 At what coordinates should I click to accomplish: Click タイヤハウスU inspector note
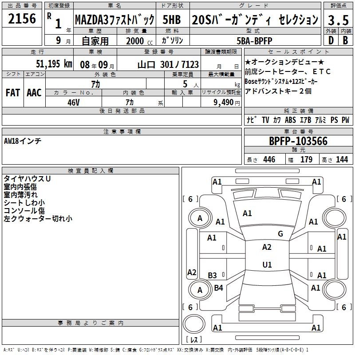pos(27,179)
